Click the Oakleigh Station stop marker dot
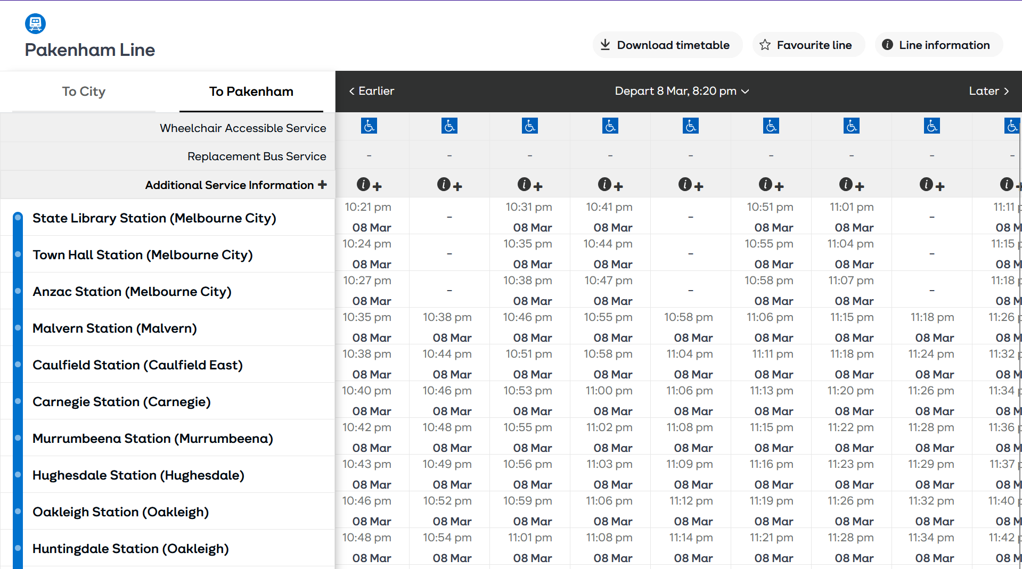 coord(18,512)
